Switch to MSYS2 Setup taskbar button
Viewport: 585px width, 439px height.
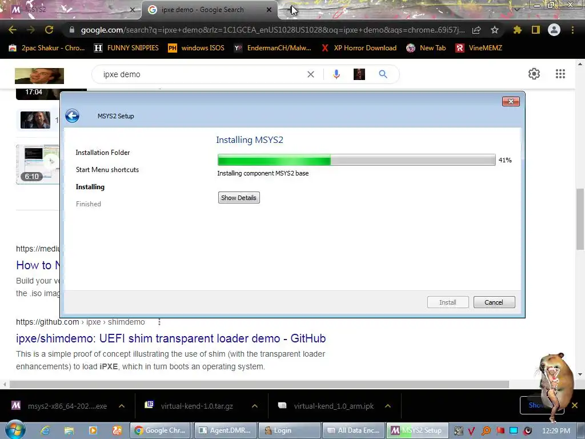click(417, 430)
